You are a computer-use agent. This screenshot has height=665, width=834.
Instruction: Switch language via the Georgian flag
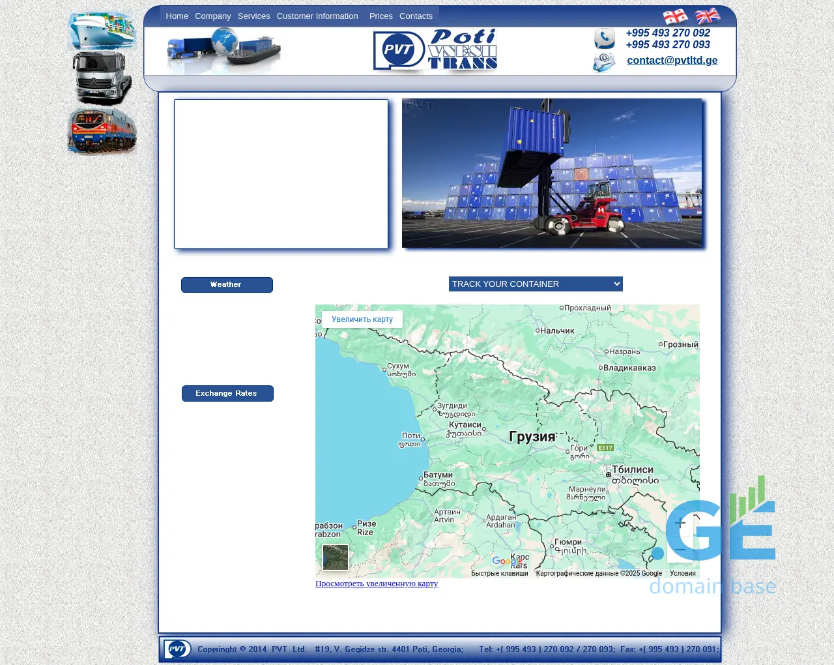click(675, 16)
